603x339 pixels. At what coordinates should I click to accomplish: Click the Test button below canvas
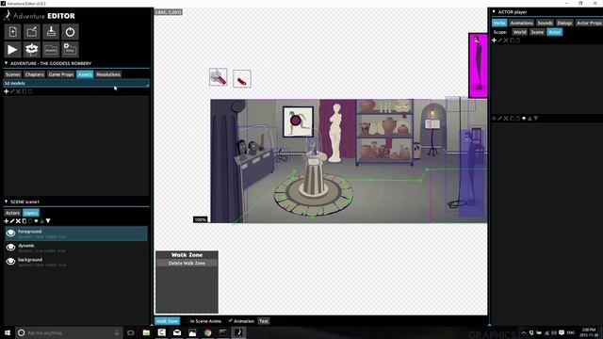coord(264,321)
